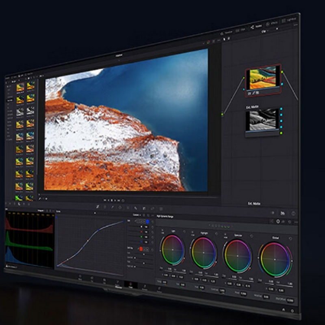This screenshot has width=325, height=325.
Task: Go to previous HDR zone bank arrow
Action: (210, 225)
